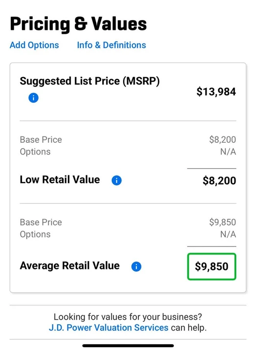Screen dimensions: 256x352
Task: Select the highlighted $9,850 value box
Action: click(x=212, y=266)
